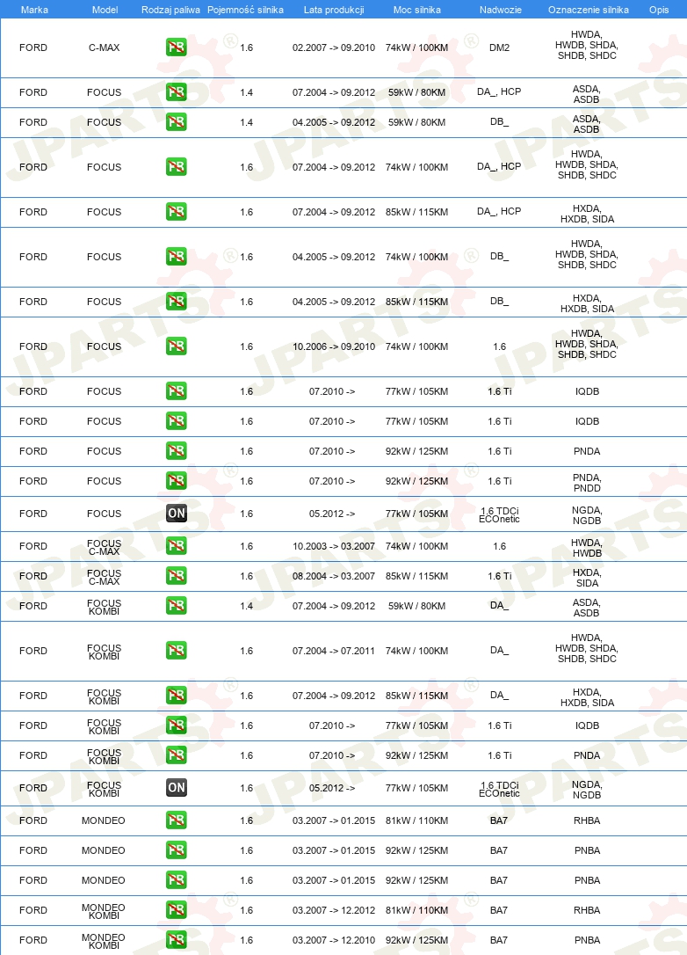Click the 03.2007 -> 12.2010 production years cell

point(334,940)
